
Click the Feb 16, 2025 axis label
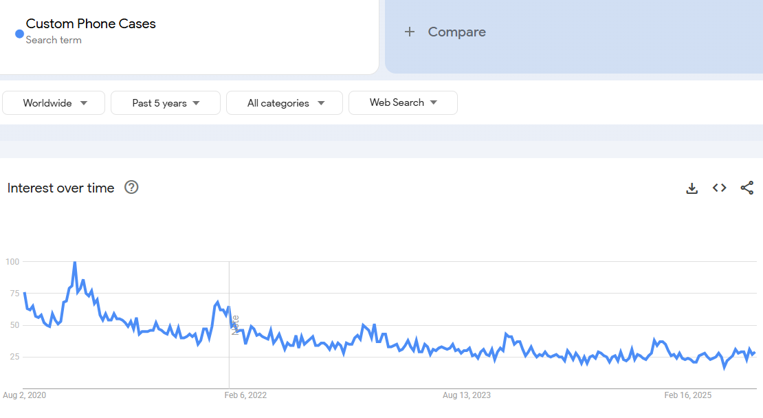pyautogui.click(x=688, y=395)
